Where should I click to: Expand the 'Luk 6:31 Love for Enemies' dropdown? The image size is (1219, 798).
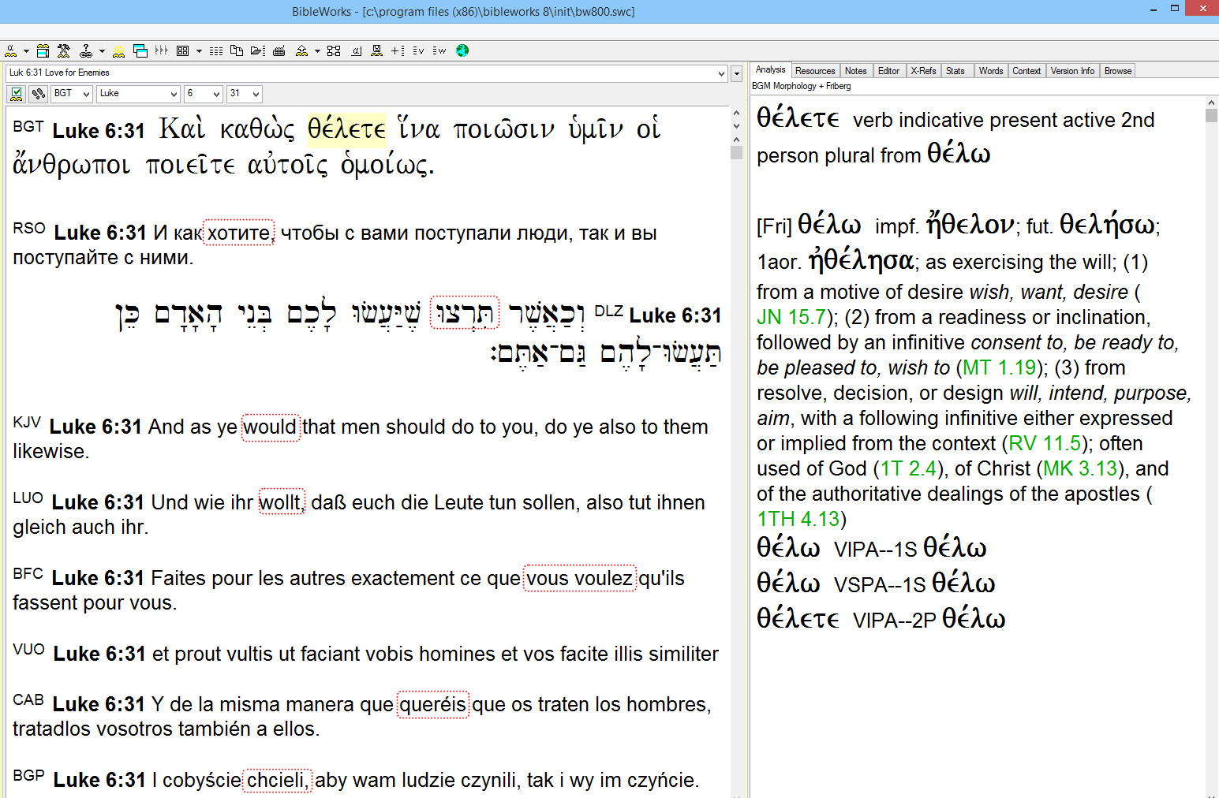pos(721,73)
